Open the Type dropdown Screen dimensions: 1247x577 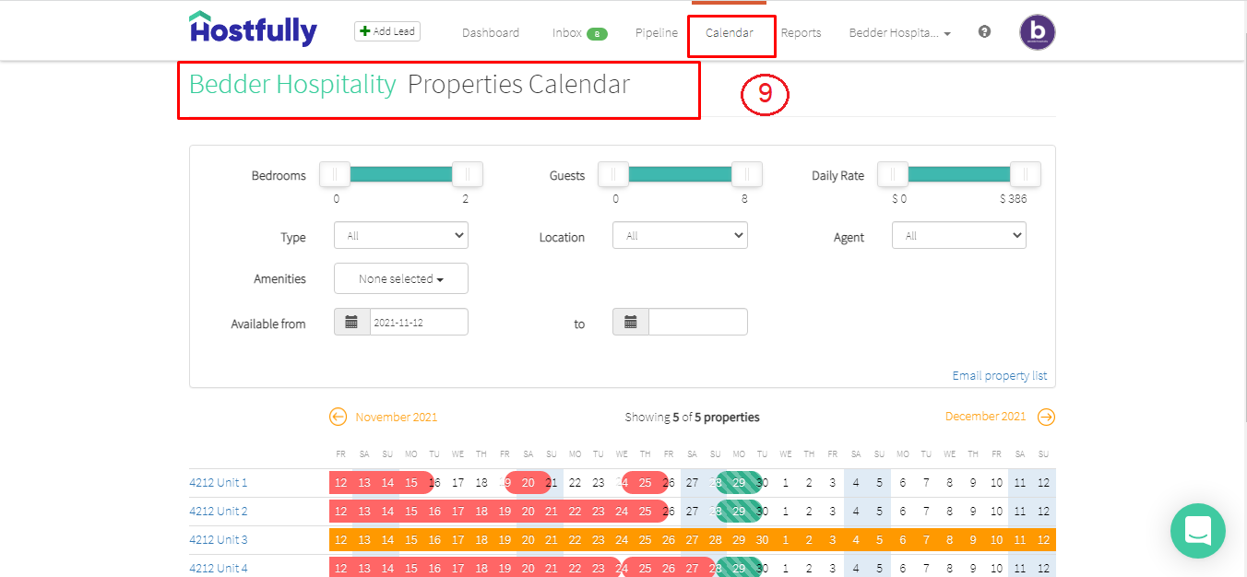[401, 236]
